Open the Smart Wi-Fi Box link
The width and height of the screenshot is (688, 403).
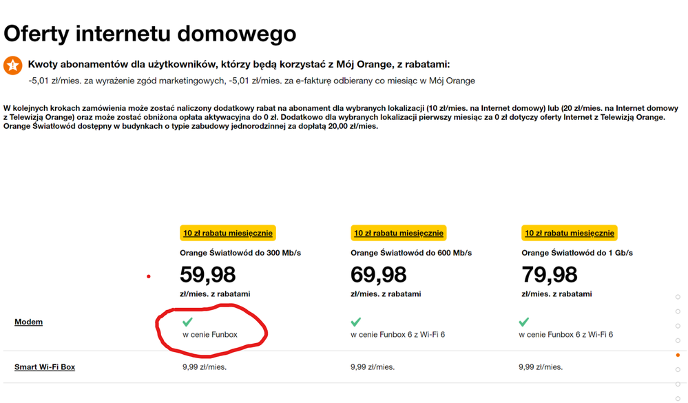tap(45, 367)
